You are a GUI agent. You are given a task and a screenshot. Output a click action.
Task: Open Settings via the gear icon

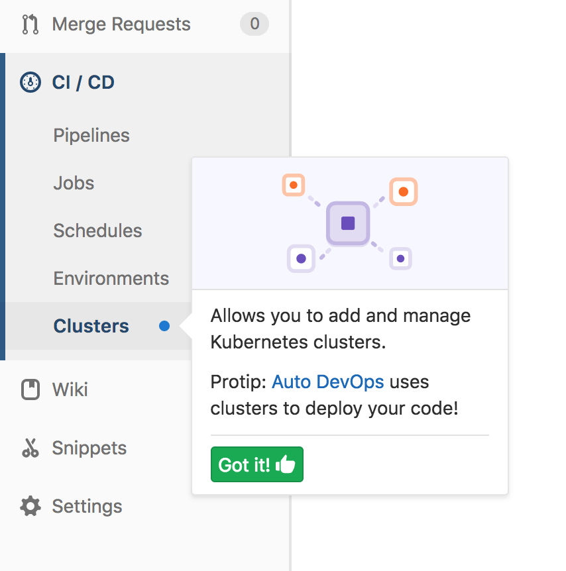tap(30, 506)
